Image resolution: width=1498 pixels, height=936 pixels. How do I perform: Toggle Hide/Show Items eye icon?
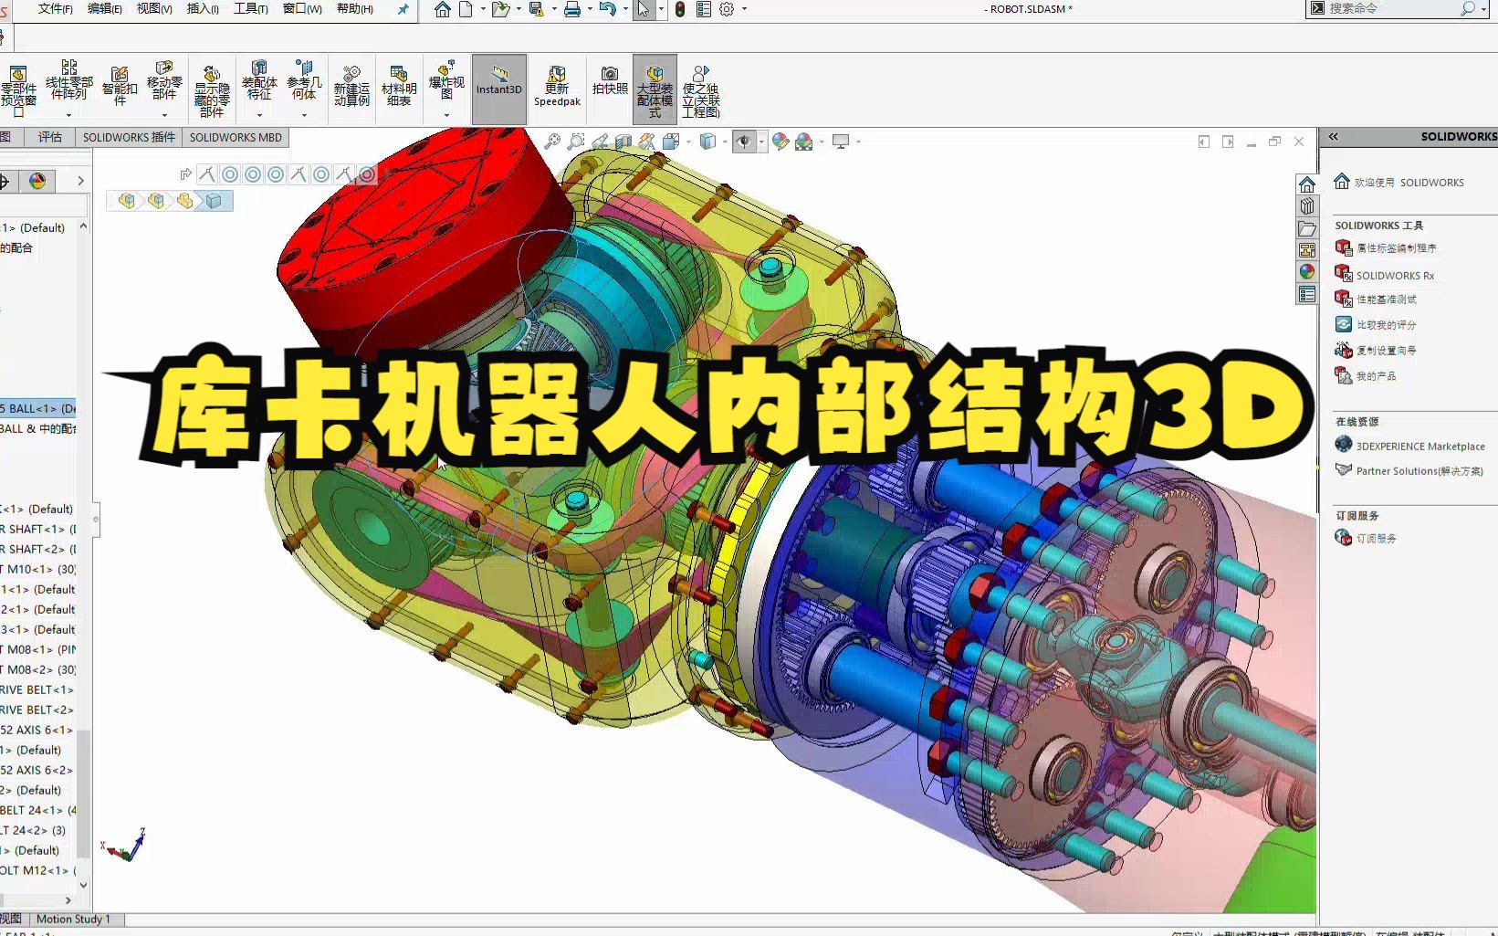744,142
